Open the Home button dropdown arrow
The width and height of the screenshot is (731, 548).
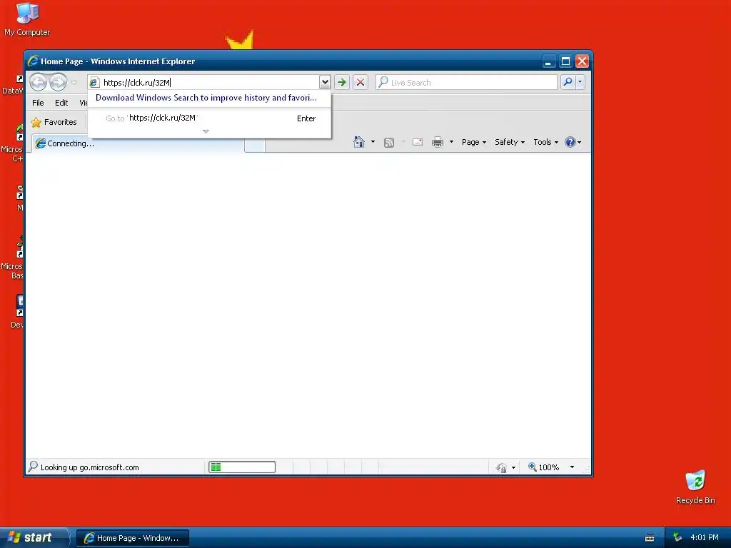[373, 142]
